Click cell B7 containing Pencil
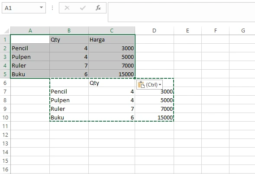Screen dimensions: 255x174 point(69,91)
